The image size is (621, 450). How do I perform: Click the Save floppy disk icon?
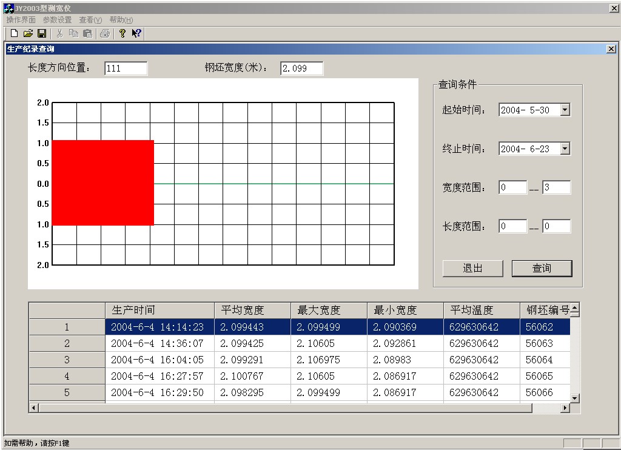coord(42,33)
